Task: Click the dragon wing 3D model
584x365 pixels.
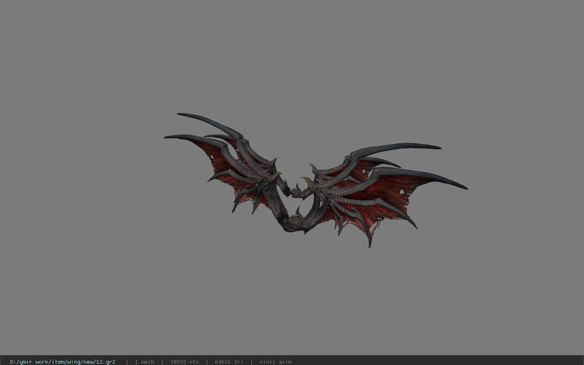Action: point(316,180)
